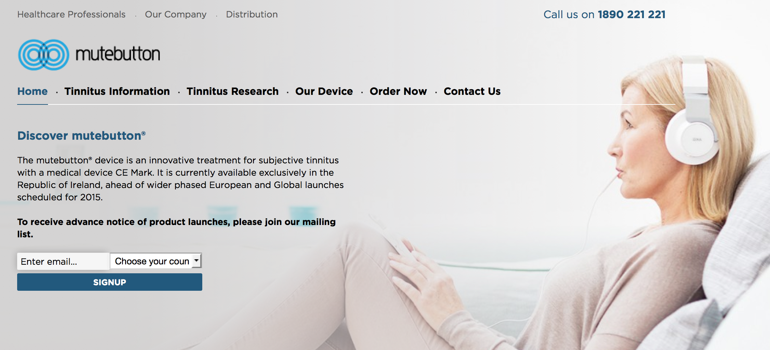Open the Home navigation tab

33,91
